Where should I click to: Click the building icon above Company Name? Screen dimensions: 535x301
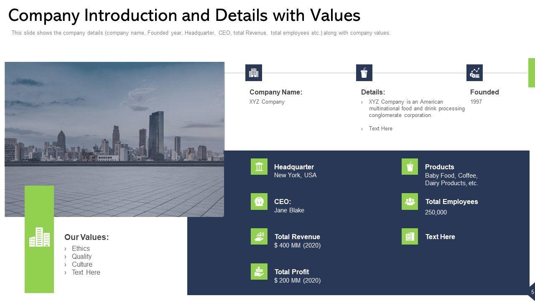pos(253,73)
